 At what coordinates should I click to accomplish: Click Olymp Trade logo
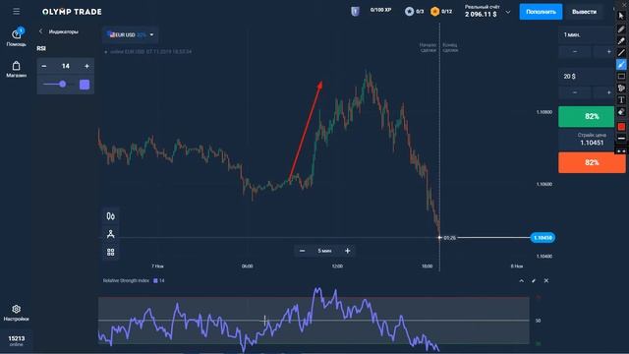pos(72,12)
